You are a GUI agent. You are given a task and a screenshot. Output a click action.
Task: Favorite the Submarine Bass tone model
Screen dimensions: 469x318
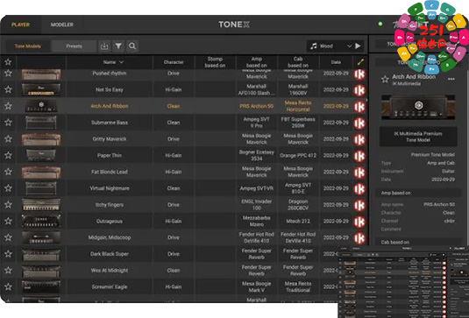8,123
